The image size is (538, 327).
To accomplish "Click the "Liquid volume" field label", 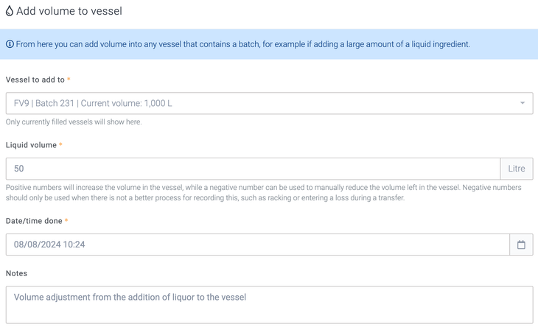I will (31, 145).
